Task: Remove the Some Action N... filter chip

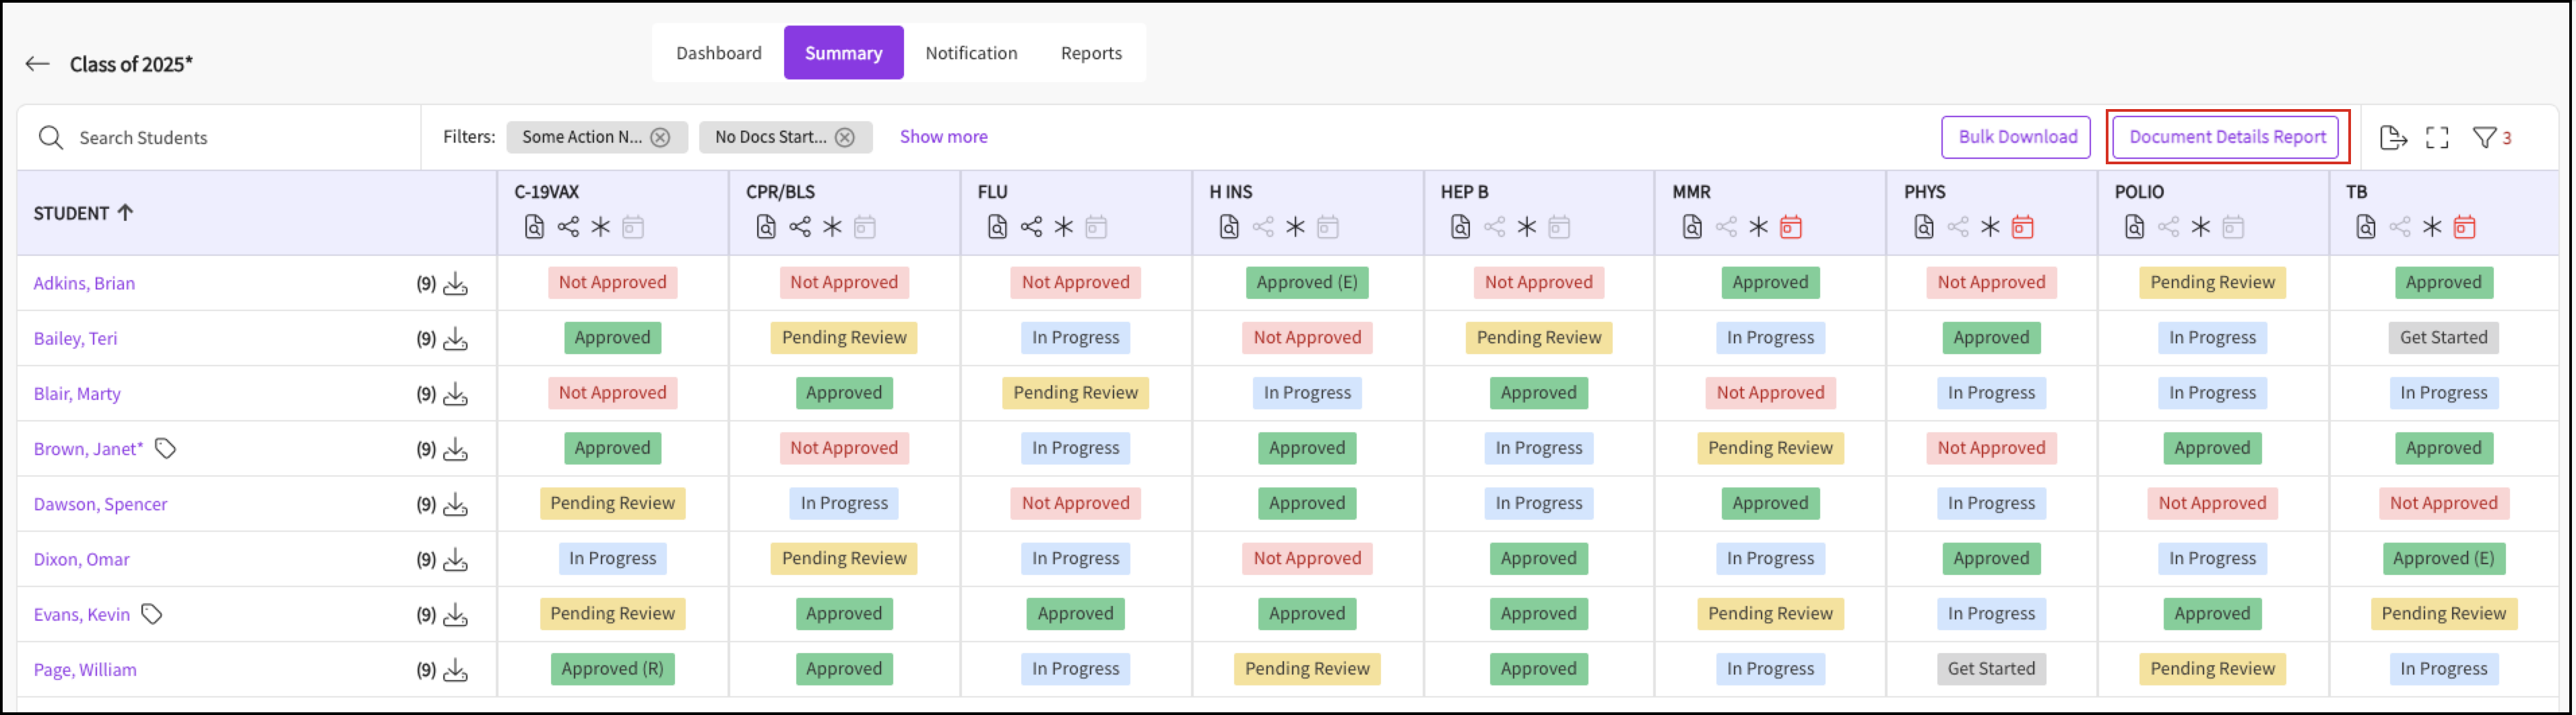Action: 661,138
